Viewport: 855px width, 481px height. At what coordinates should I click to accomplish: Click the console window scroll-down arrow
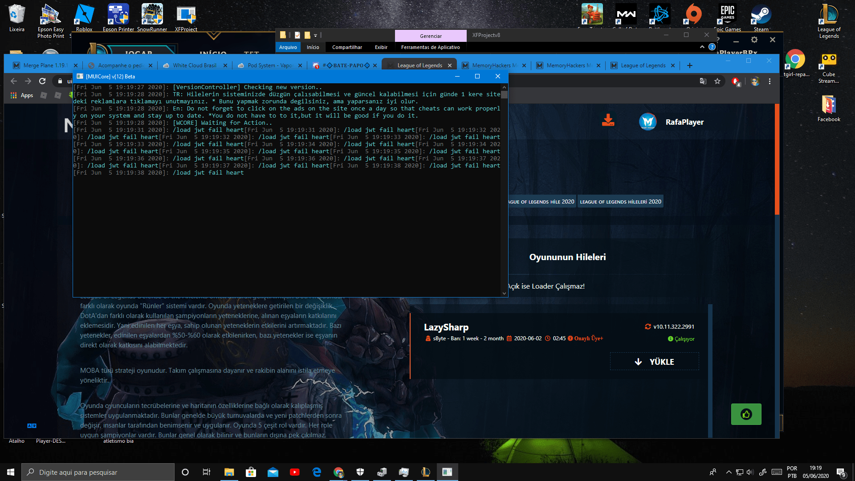pyautogui.click(x=504, y=293)
